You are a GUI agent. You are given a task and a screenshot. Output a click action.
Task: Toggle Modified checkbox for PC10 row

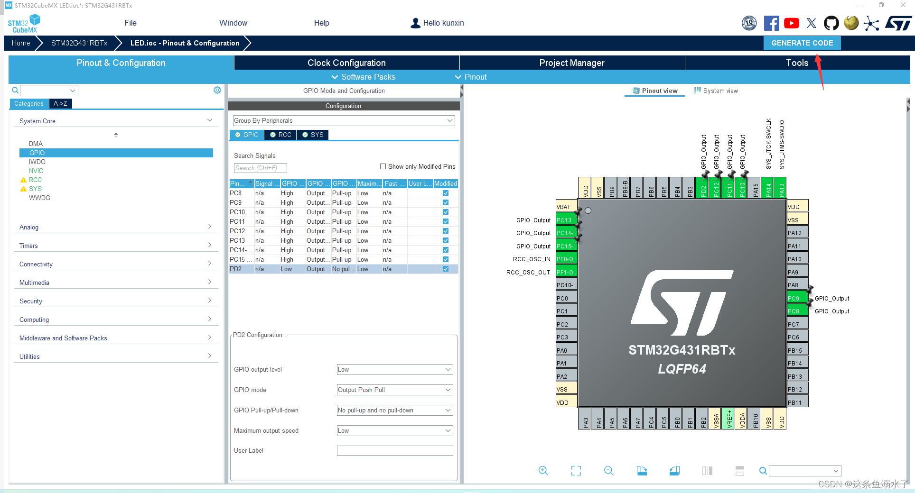tap(446, 212)
